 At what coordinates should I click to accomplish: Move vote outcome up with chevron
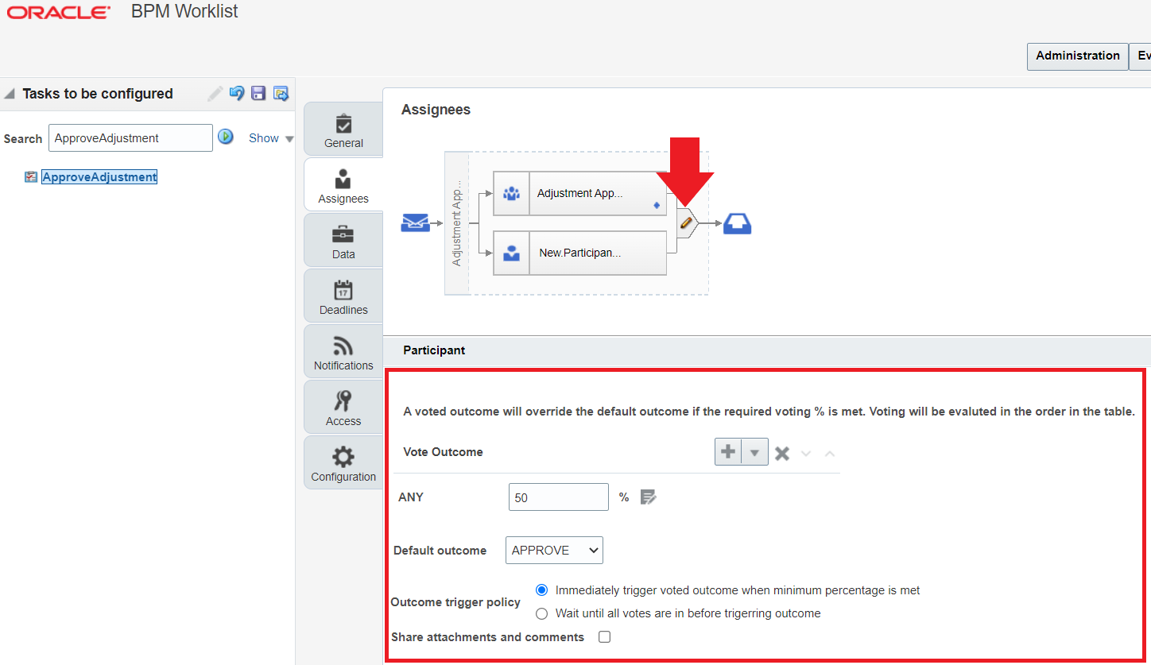click(829, 453)
